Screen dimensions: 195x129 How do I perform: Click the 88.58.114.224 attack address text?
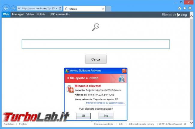(x=95, y=95)
